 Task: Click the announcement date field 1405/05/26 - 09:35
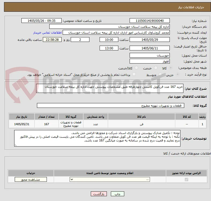(x=42, y=21)
